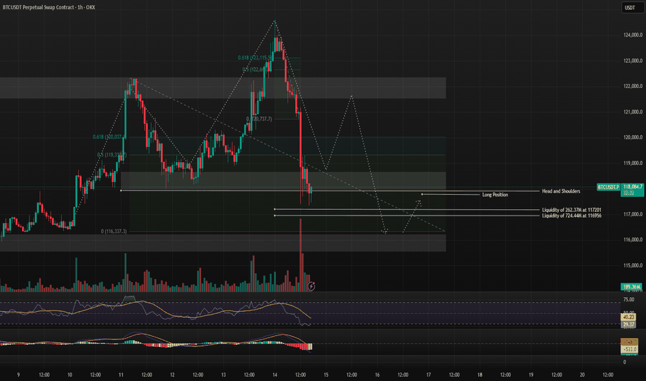The width and height of the screenshot is (646, 381).
Task: Click date 20 on the time axis
Action: pyautogui.click(x=582, y=375)
